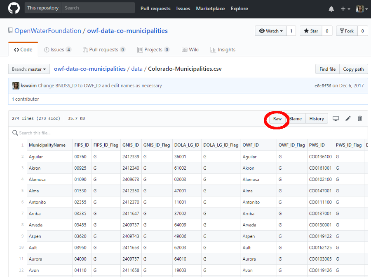This screenshot has width=371, height=277.
Task: Edit file with the pencil icon
Action: tap(348, 119)
